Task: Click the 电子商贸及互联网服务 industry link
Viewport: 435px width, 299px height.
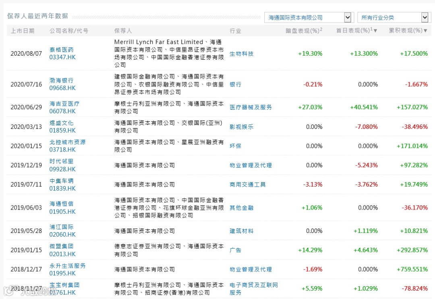Action: pyautogui.click(x=254, y=289)
